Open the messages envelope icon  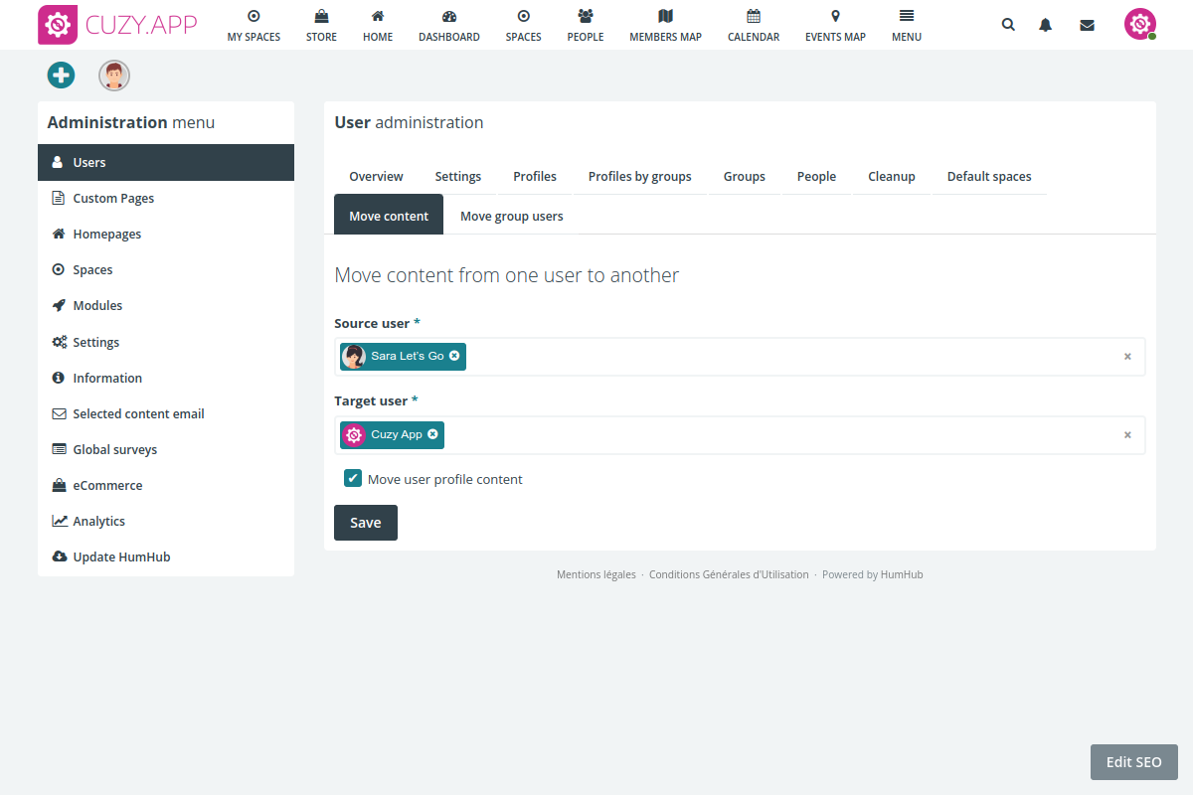1087,25
